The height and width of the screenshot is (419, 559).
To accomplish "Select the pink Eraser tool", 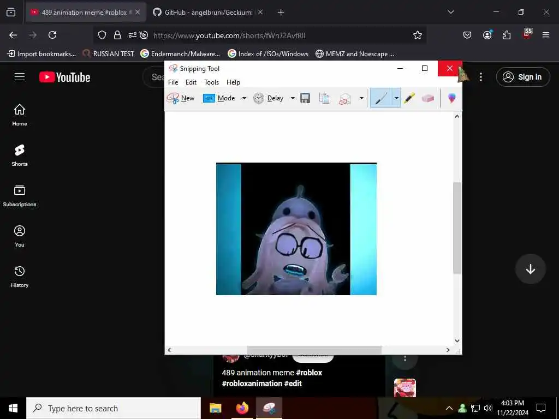I will (x=428, y=98).
